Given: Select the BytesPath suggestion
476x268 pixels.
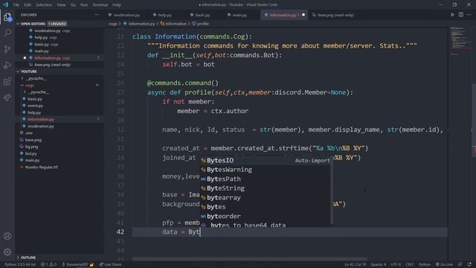Looking at the screenshot, I should 266,179.
